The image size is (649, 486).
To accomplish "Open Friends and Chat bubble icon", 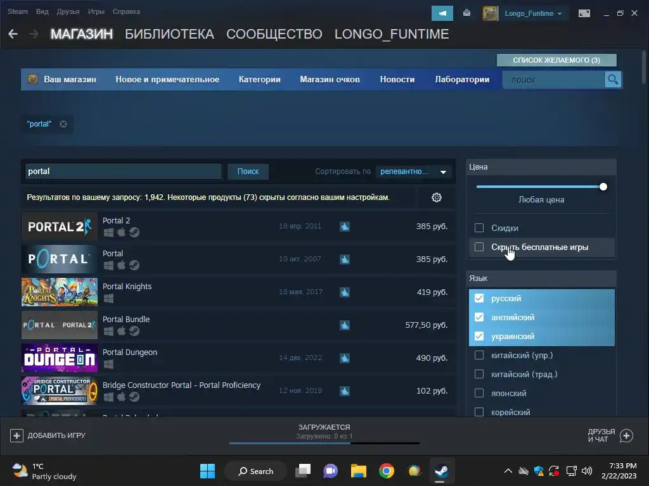I will pos(626,435).
